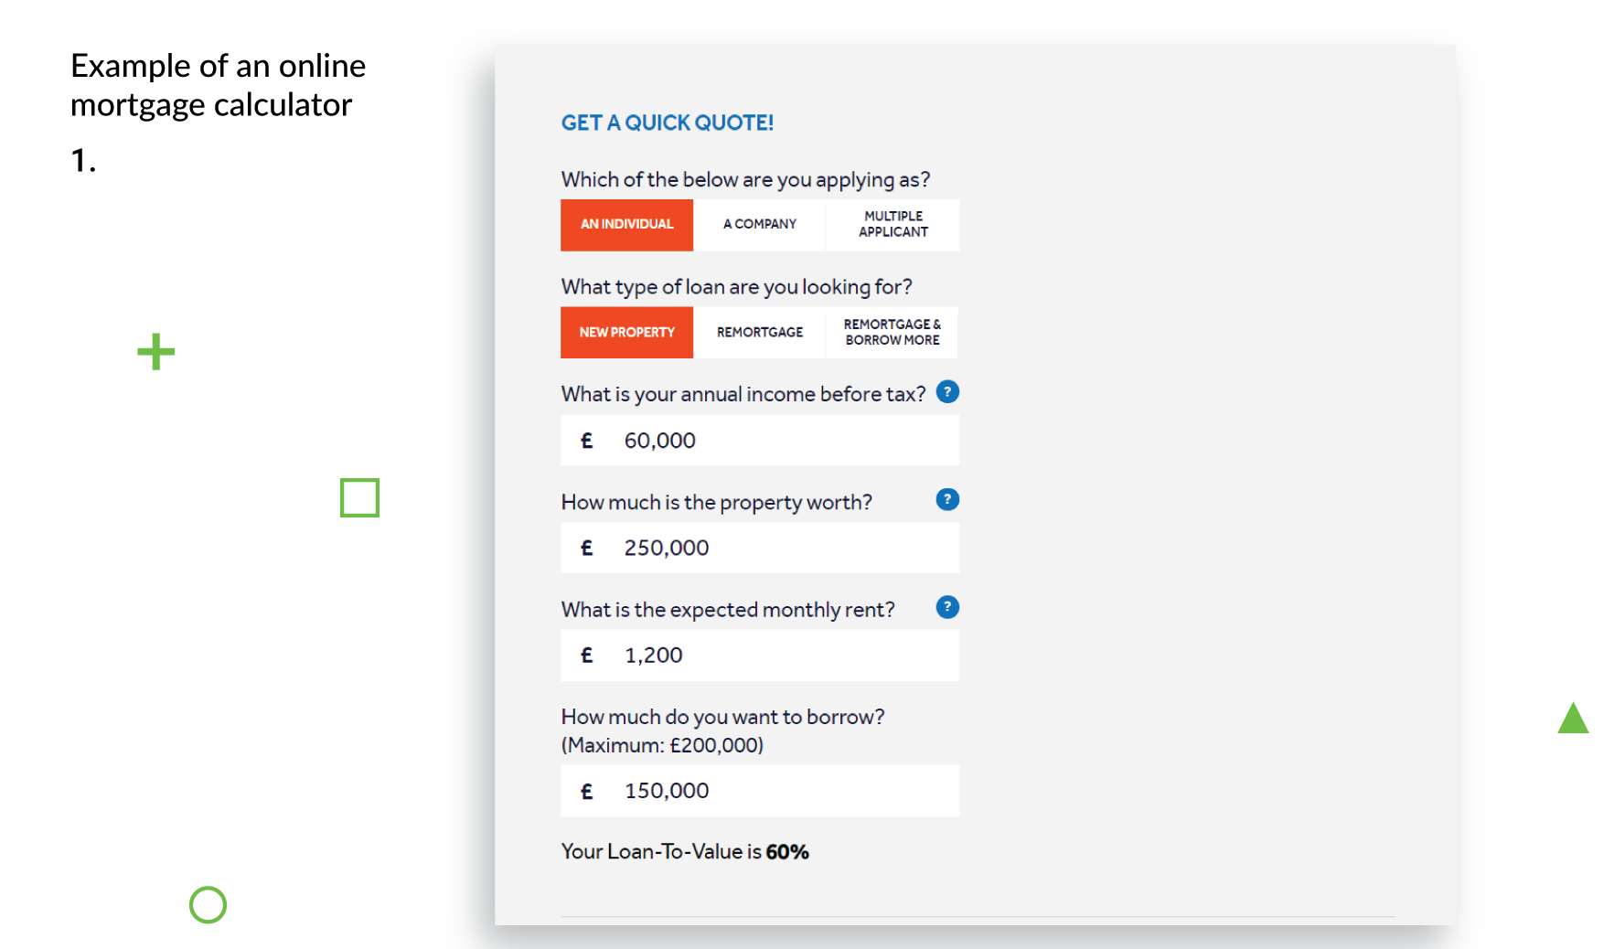Click the green circle outline shape
1614x949 pixels.
coord(208,905)
